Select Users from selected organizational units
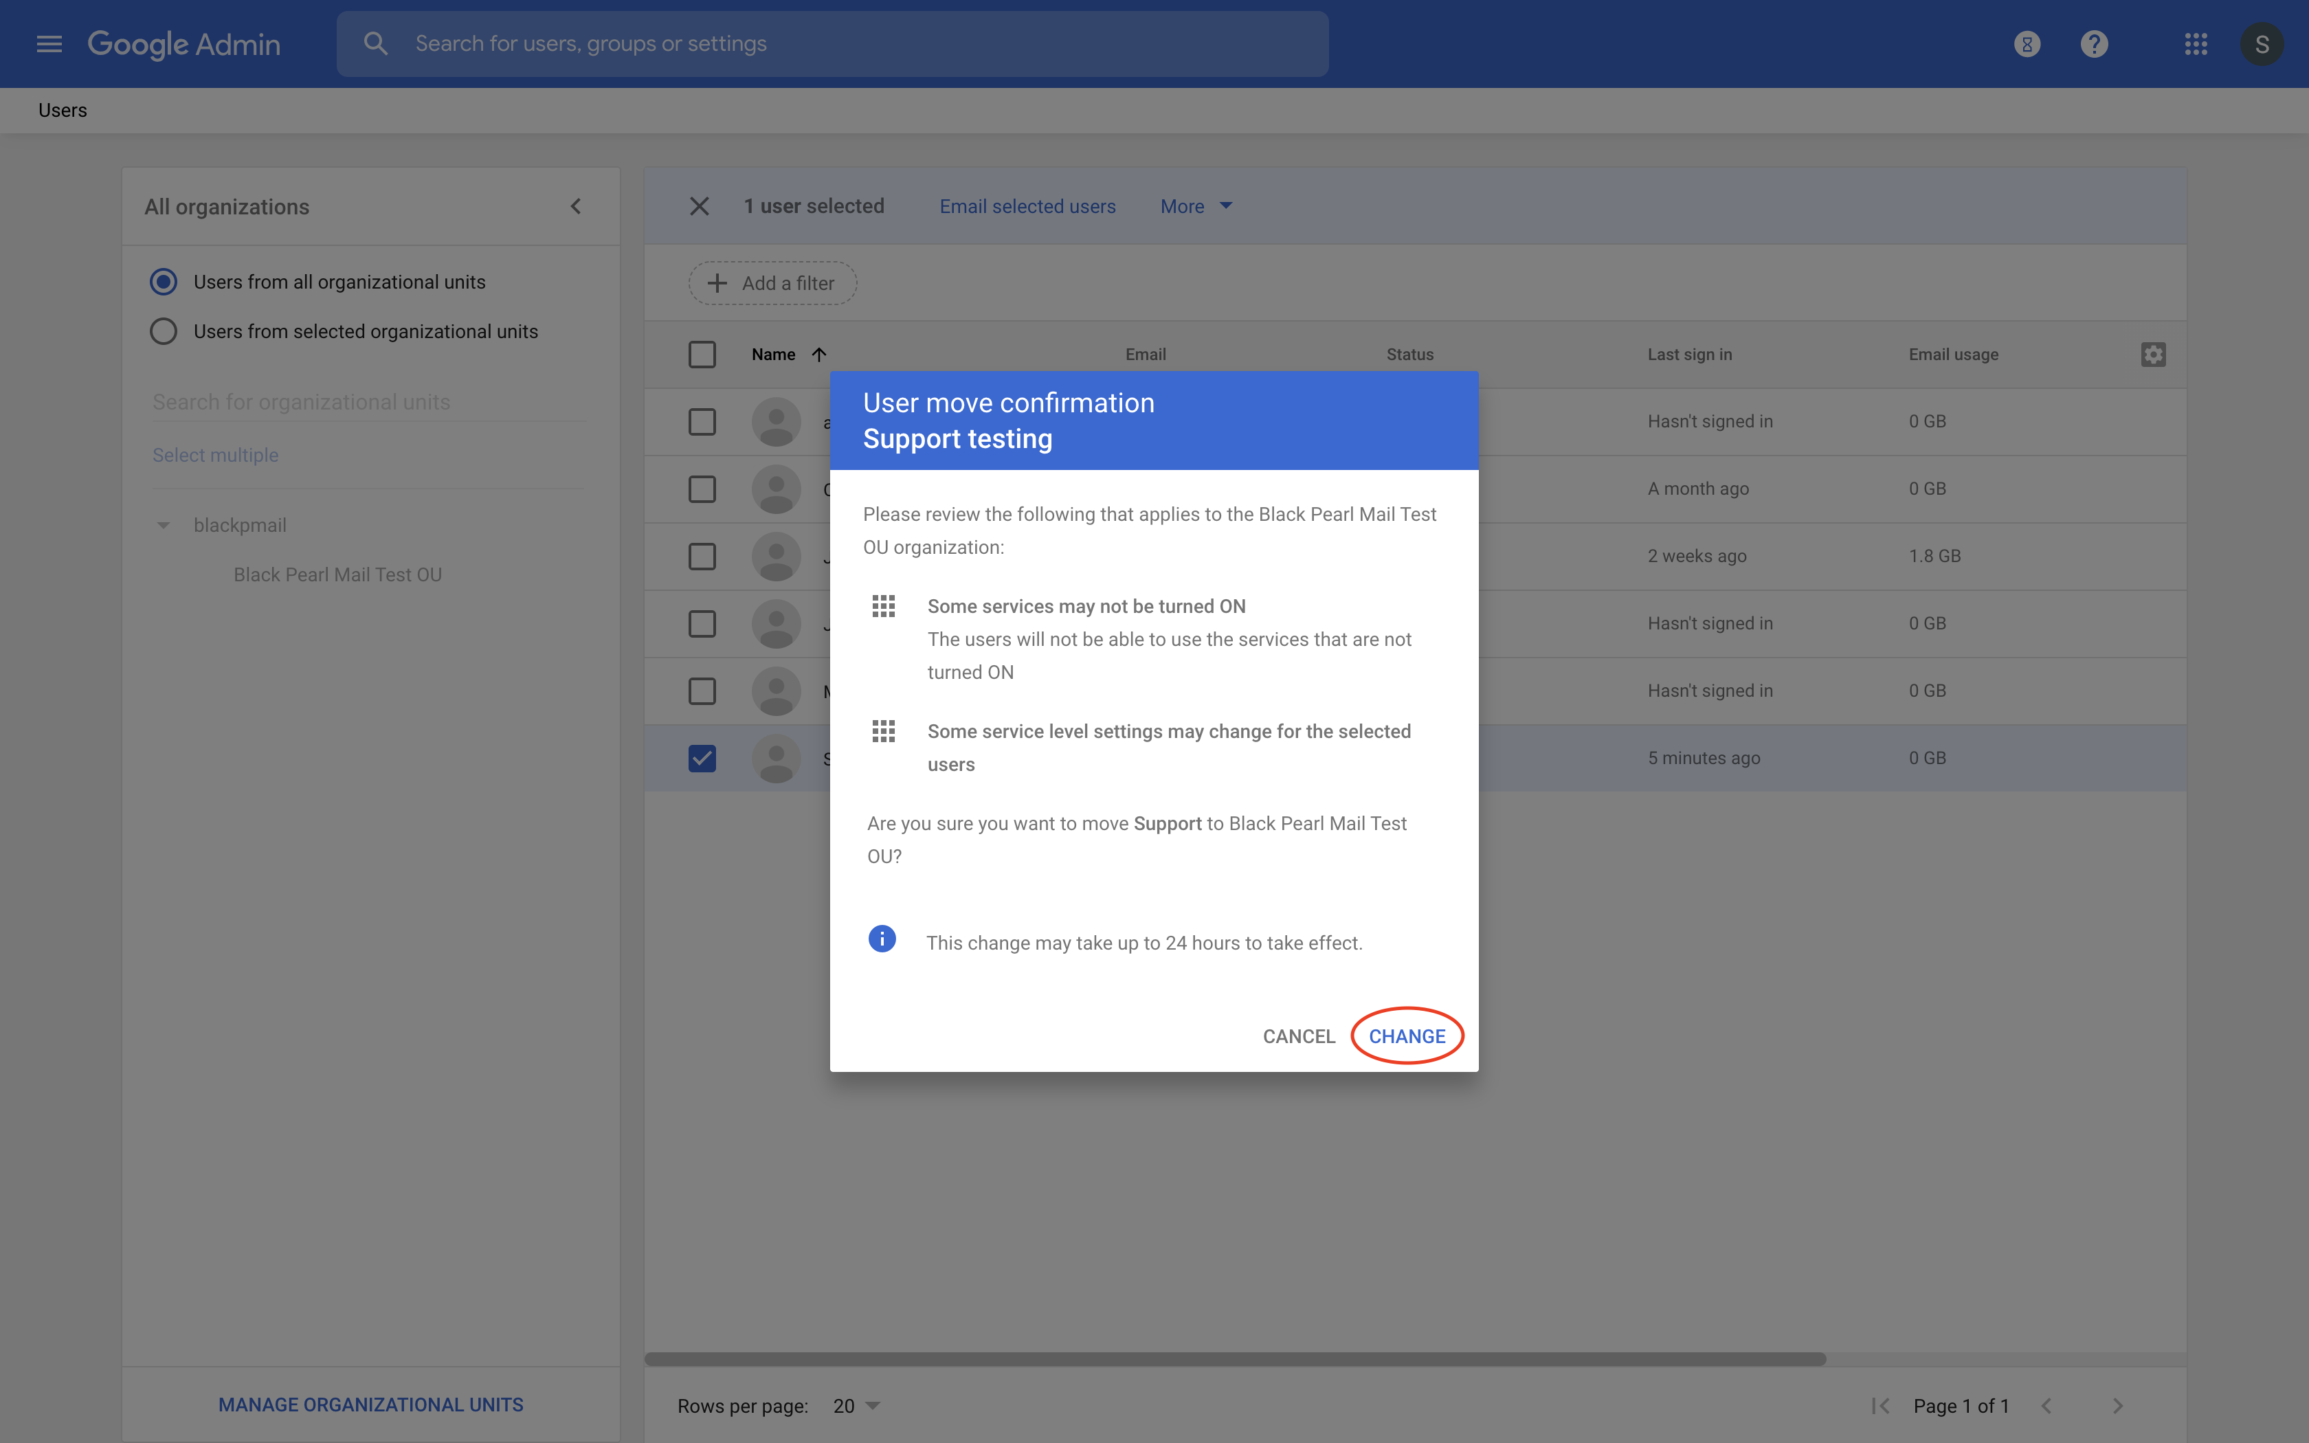The height and width of the screenshot is (1443, 2309). click(163, 331)
